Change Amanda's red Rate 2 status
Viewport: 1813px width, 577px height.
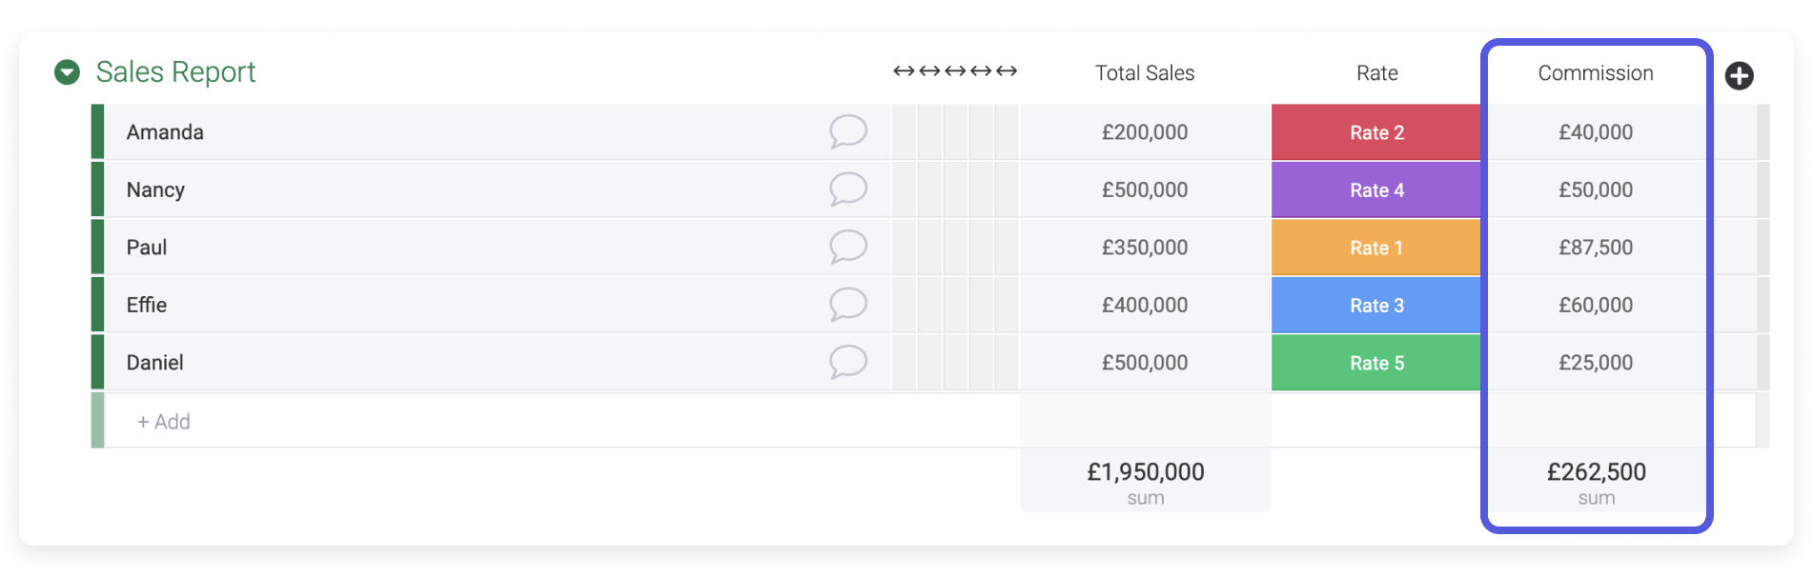(x=1376, y=132)
